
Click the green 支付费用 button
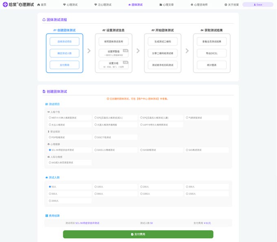pos(138,234)
